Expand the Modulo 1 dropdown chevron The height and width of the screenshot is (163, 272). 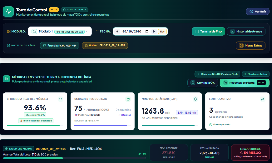coord(87,31)
